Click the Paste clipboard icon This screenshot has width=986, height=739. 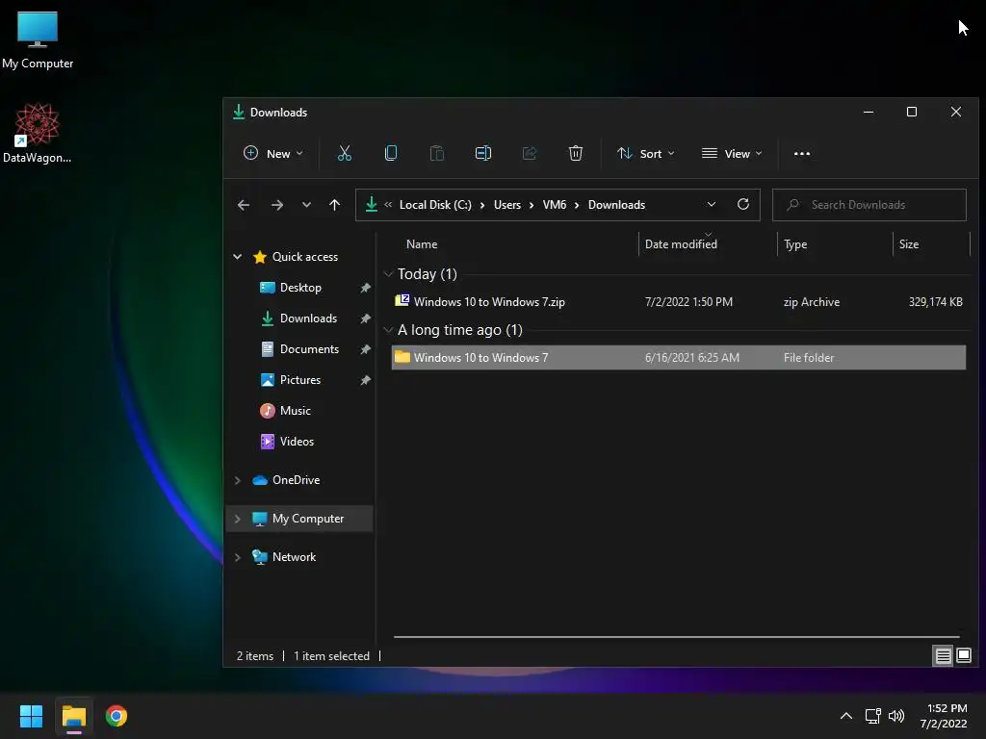tap(436, 153)
